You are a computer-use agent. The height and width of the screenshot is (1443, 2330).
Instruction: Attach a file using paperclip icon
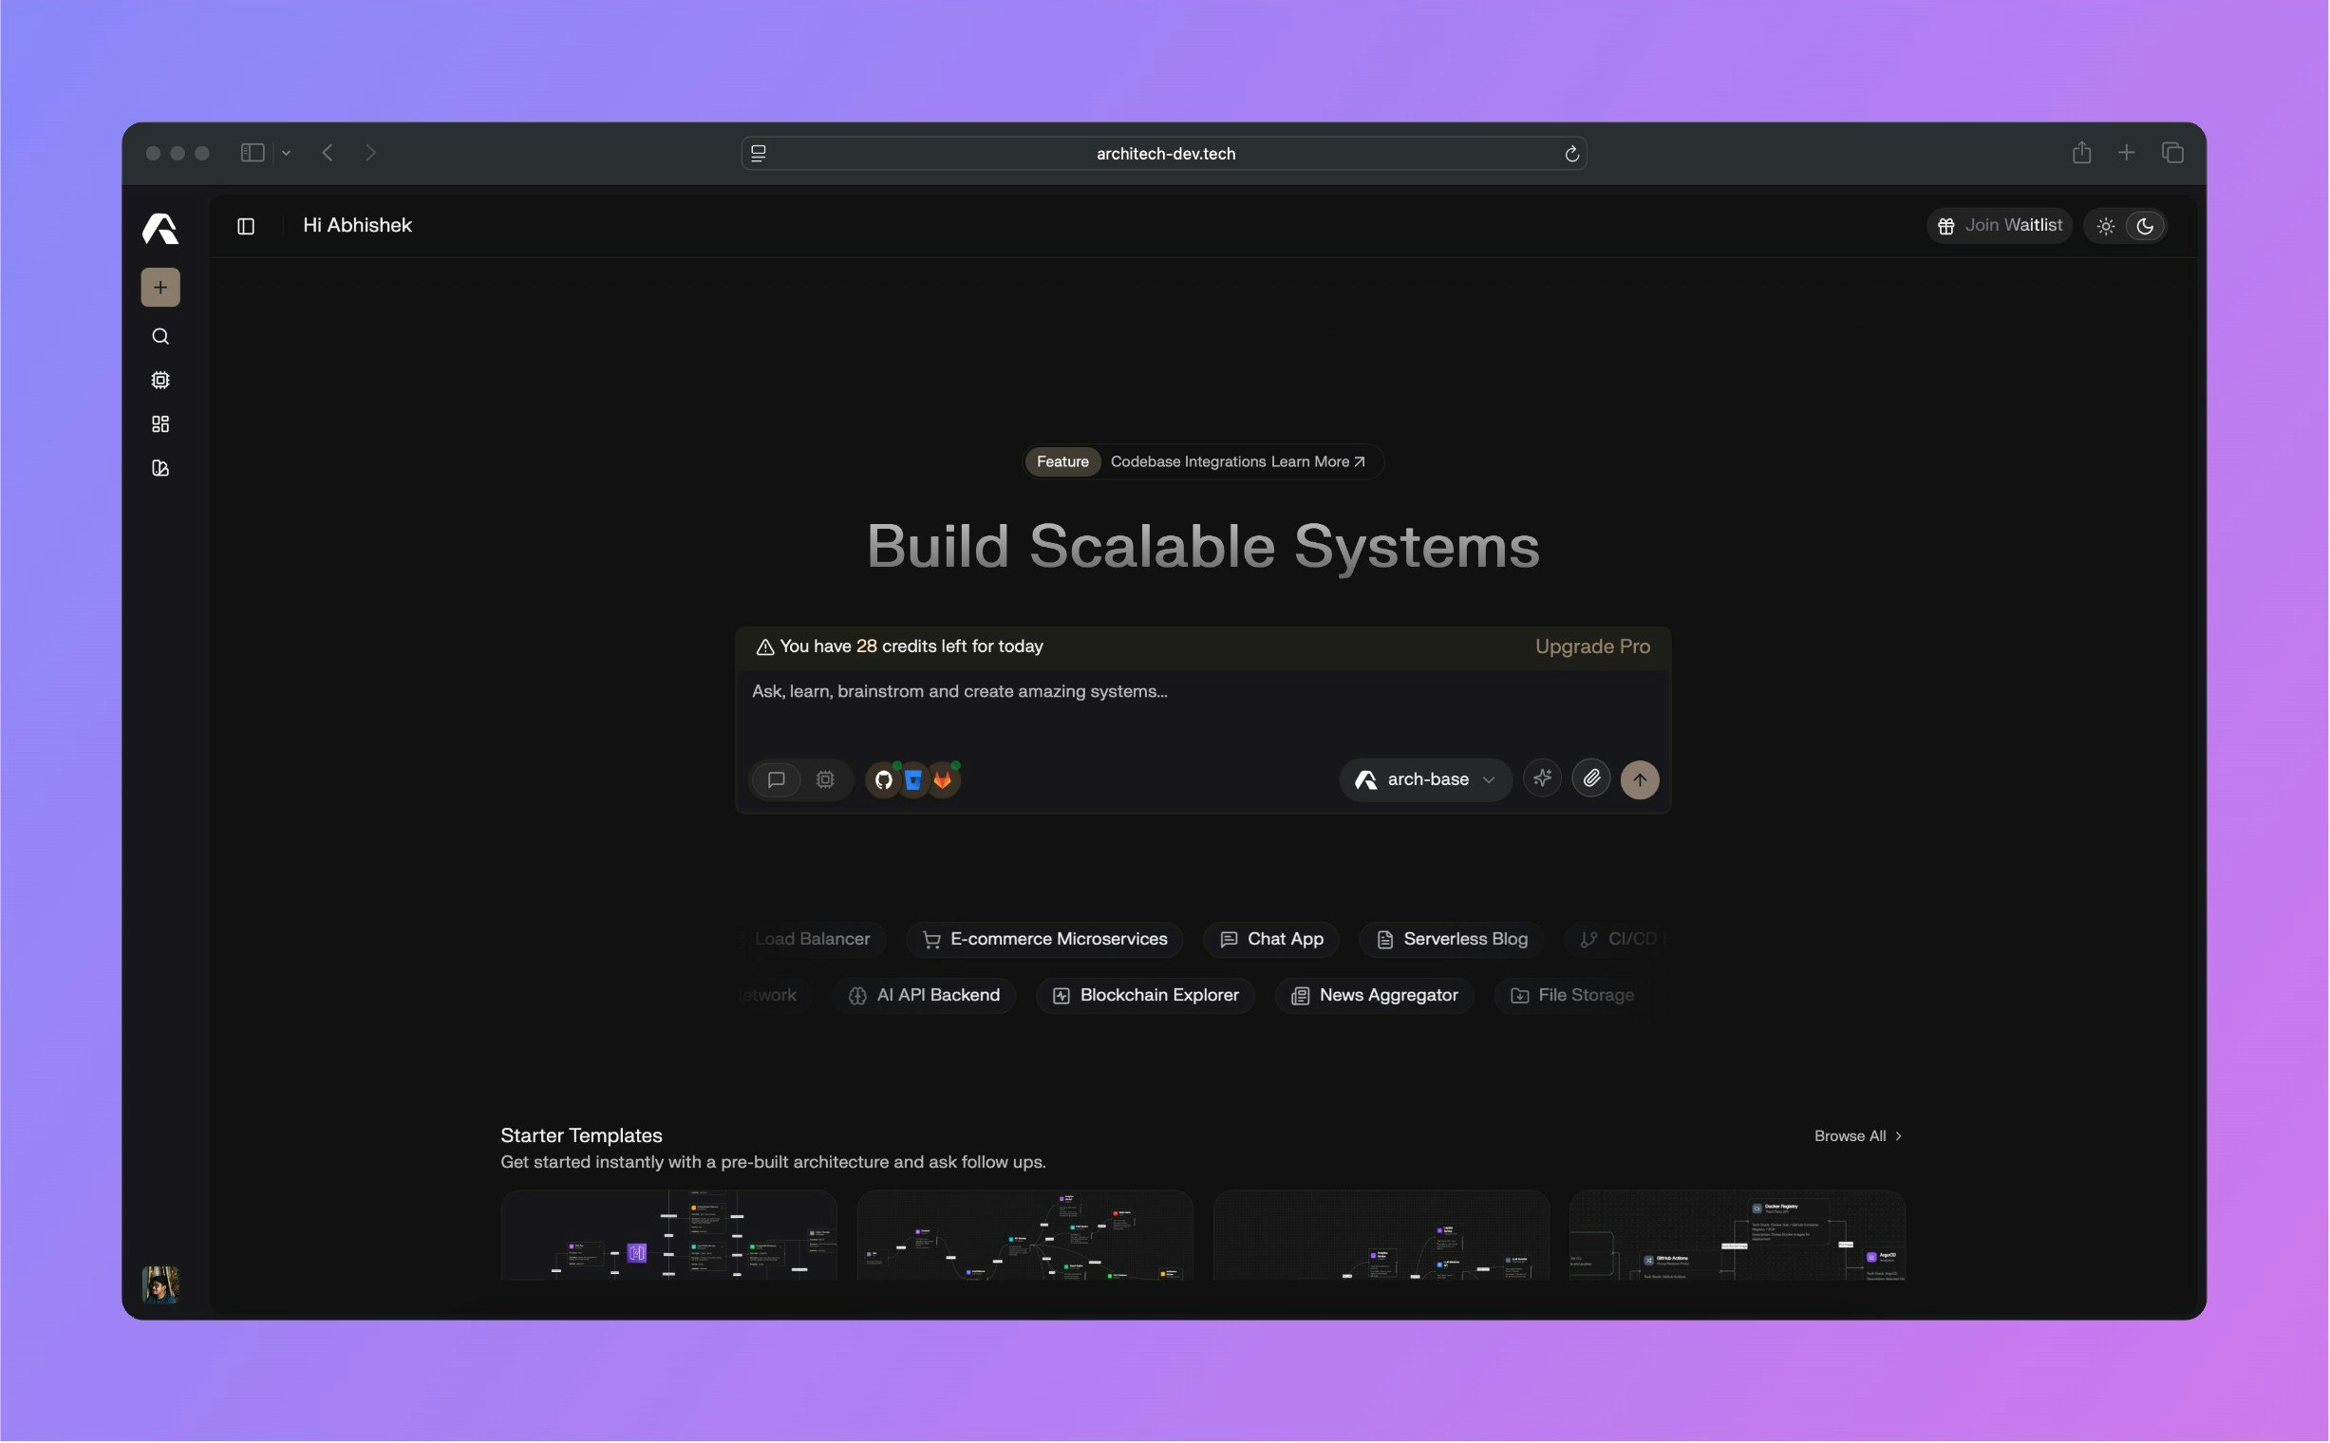[1591, 779]
